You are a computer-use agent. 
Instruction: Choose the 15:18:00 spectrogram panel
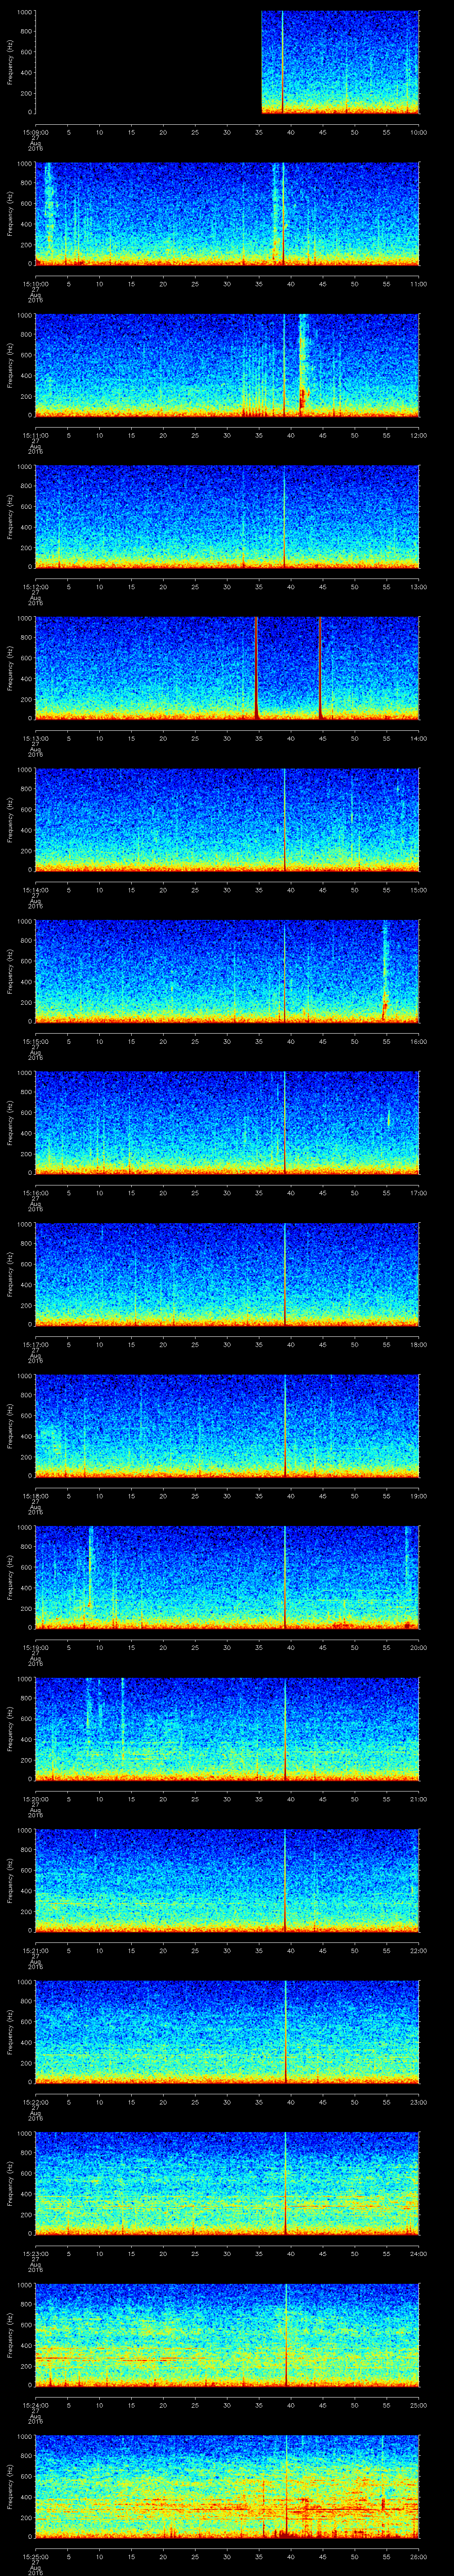227,1425
